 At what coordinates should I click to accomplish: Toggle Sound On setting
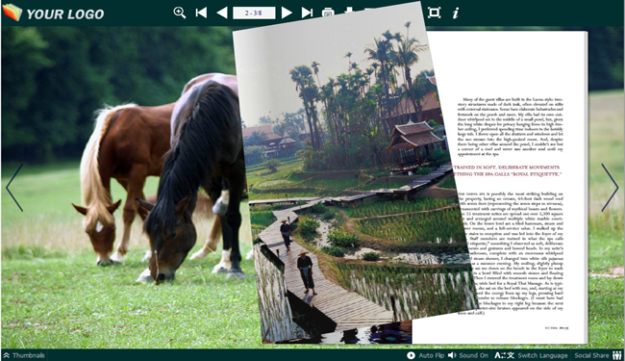coord(468,355)
